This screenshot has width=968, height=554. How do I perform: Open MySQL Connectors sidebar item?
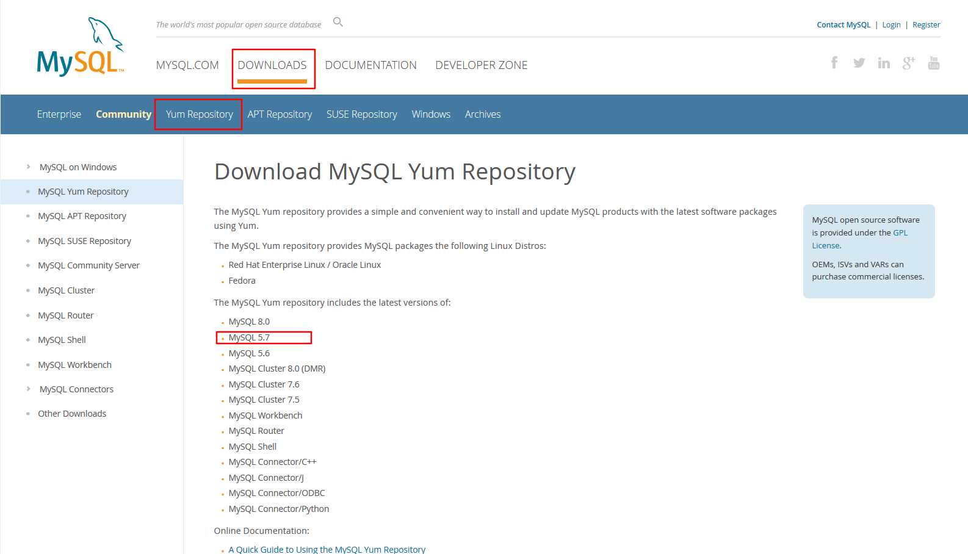coord(76,389)
